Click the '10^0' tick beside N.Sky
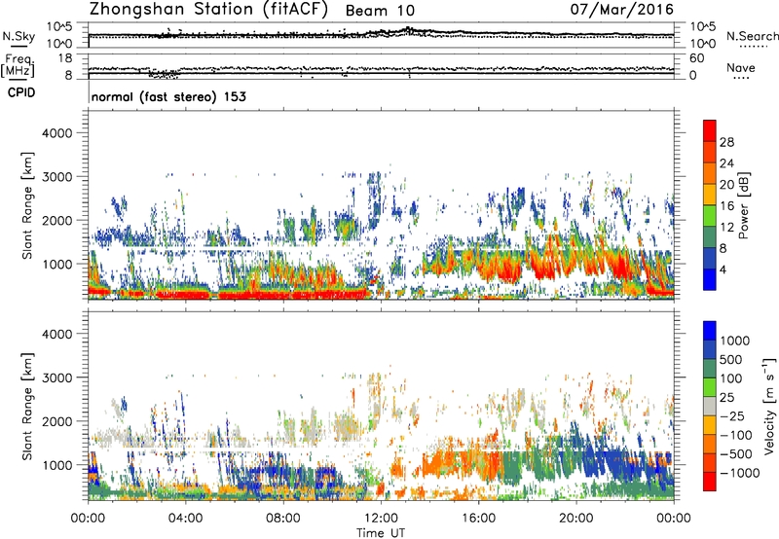The width and height of the screenshot is (779, 539). (x=59, y=44)
